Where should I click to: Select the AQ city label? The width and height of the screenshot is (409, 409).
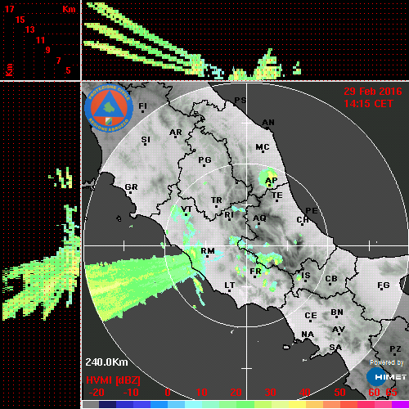pyautogui.click(x=259, y=218)
